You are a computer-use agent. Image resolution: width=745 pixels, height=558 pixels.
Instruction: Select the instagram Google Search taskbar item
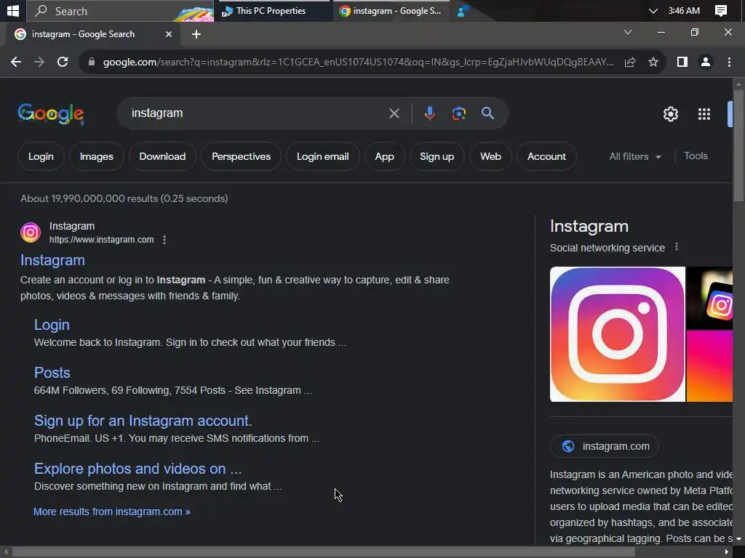[x=391, y=11]
